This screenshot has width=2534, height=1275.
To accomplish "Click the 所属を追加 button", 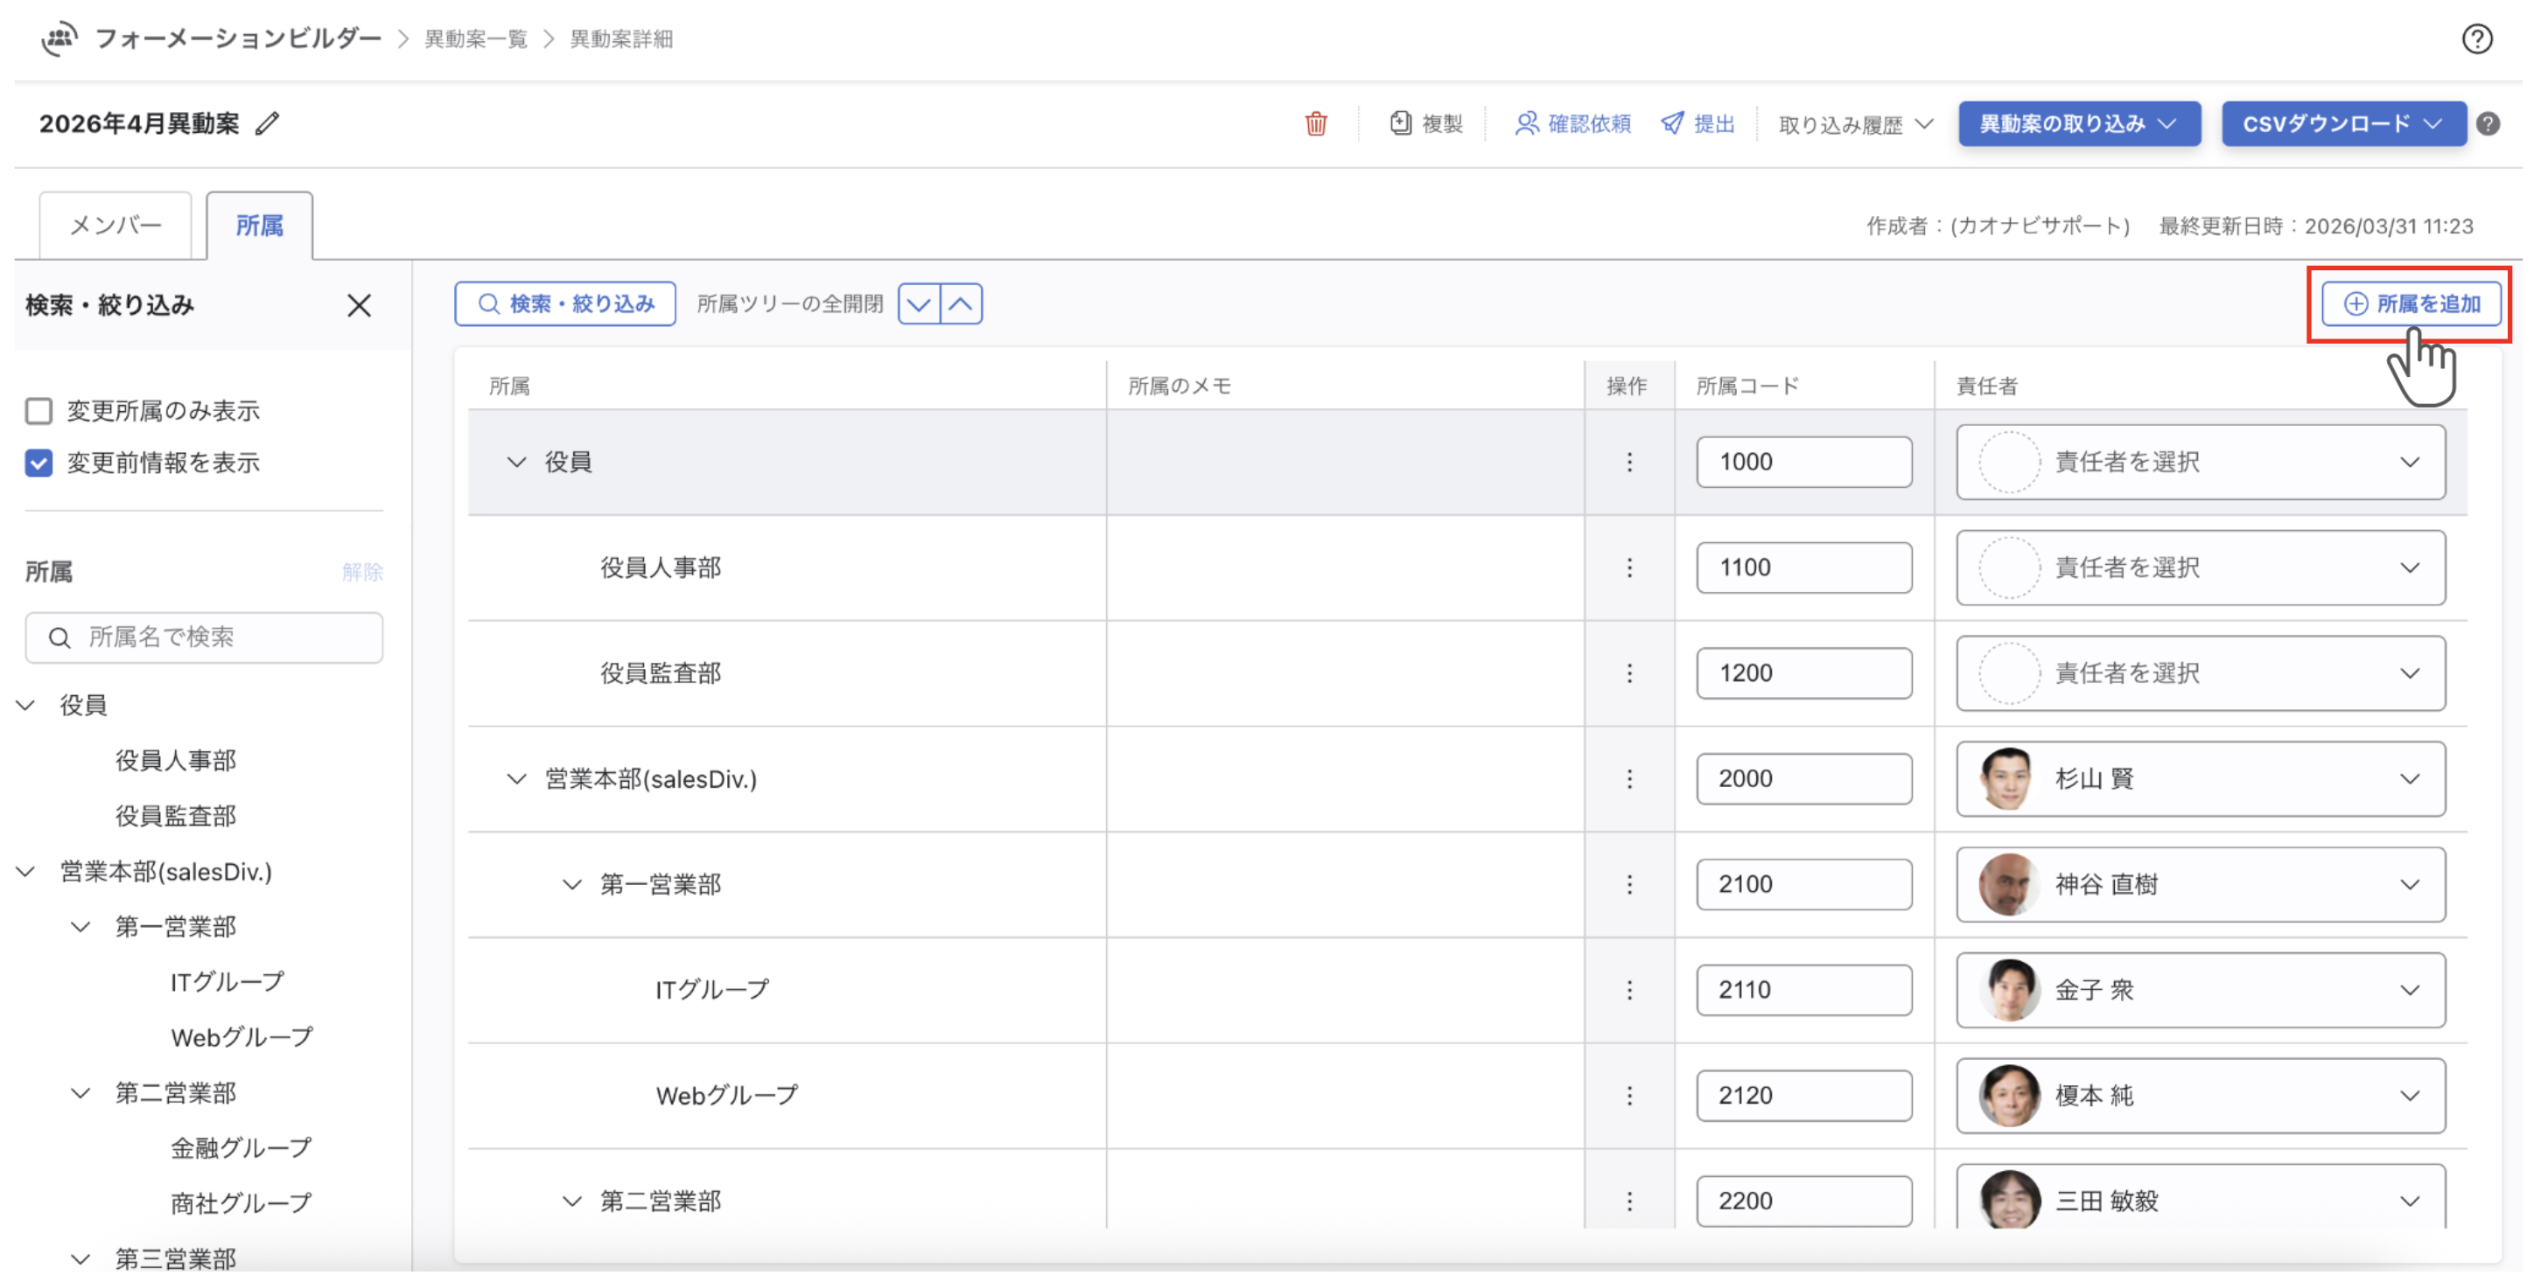I will pyautogui.click(x=2410, y=304).
